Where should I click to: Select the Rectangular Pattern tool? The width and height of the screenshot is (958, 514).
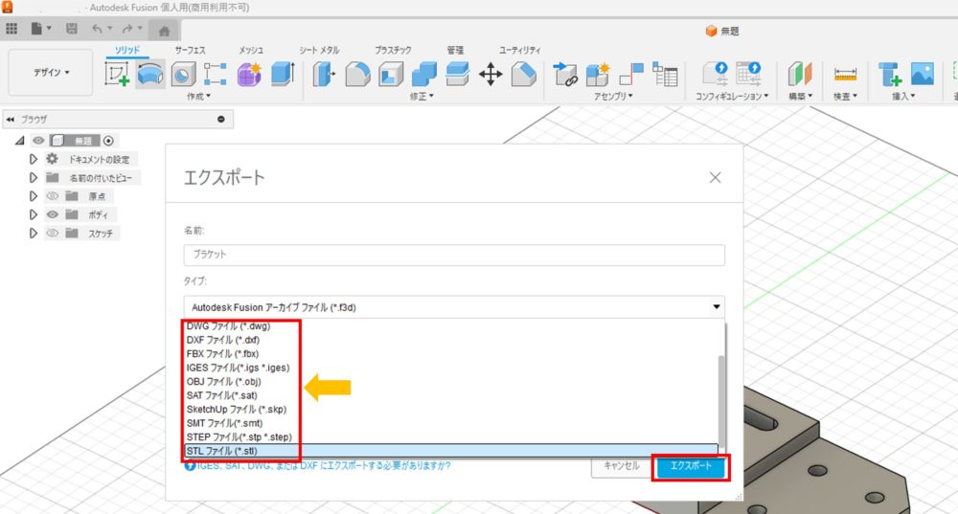click(215, 75)
